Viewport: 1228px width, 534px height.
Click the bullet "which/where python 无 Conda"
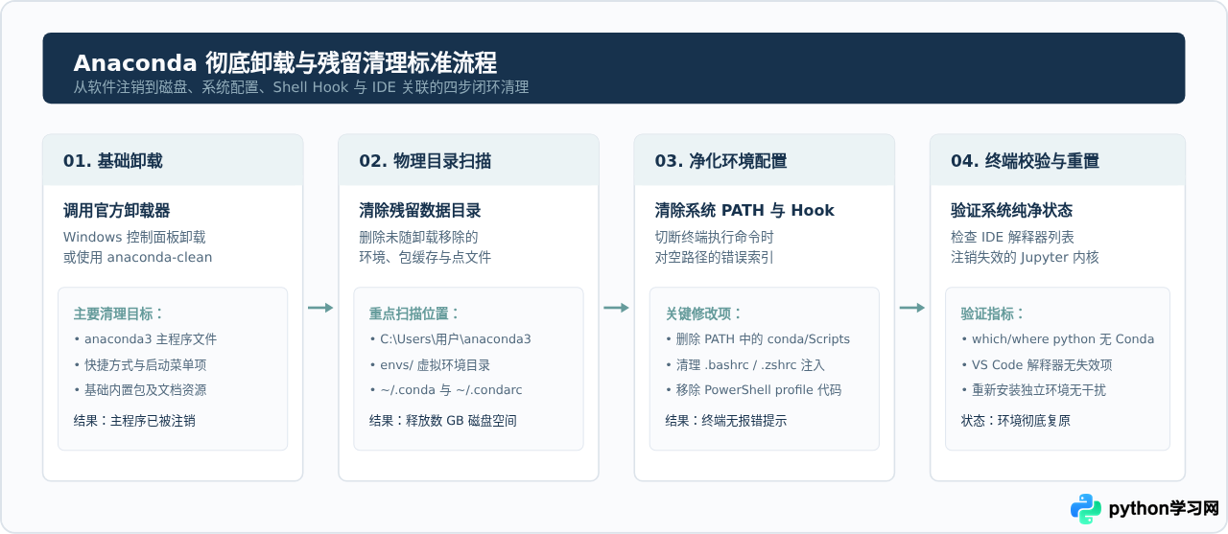1057,339
